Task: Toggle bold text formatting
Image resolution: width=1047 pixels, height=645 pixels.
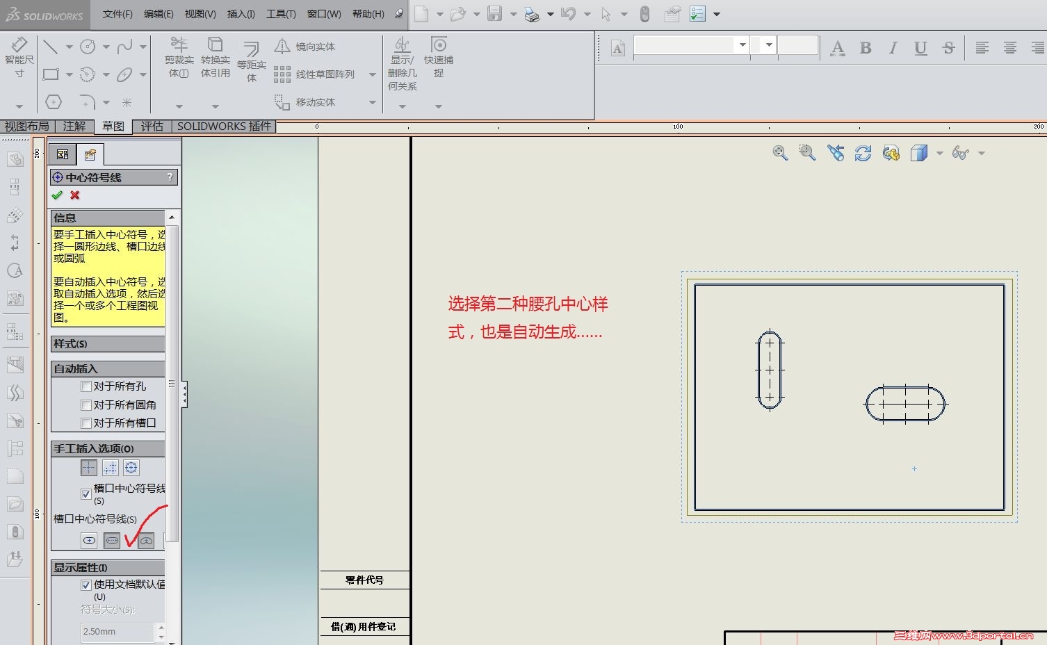Action: [866, 47]
